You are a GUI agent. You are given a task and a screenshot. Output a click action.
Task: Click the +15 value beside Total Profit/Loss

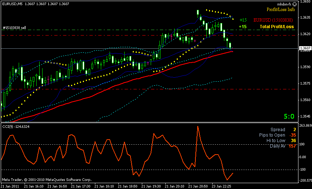tap(243, 27)
